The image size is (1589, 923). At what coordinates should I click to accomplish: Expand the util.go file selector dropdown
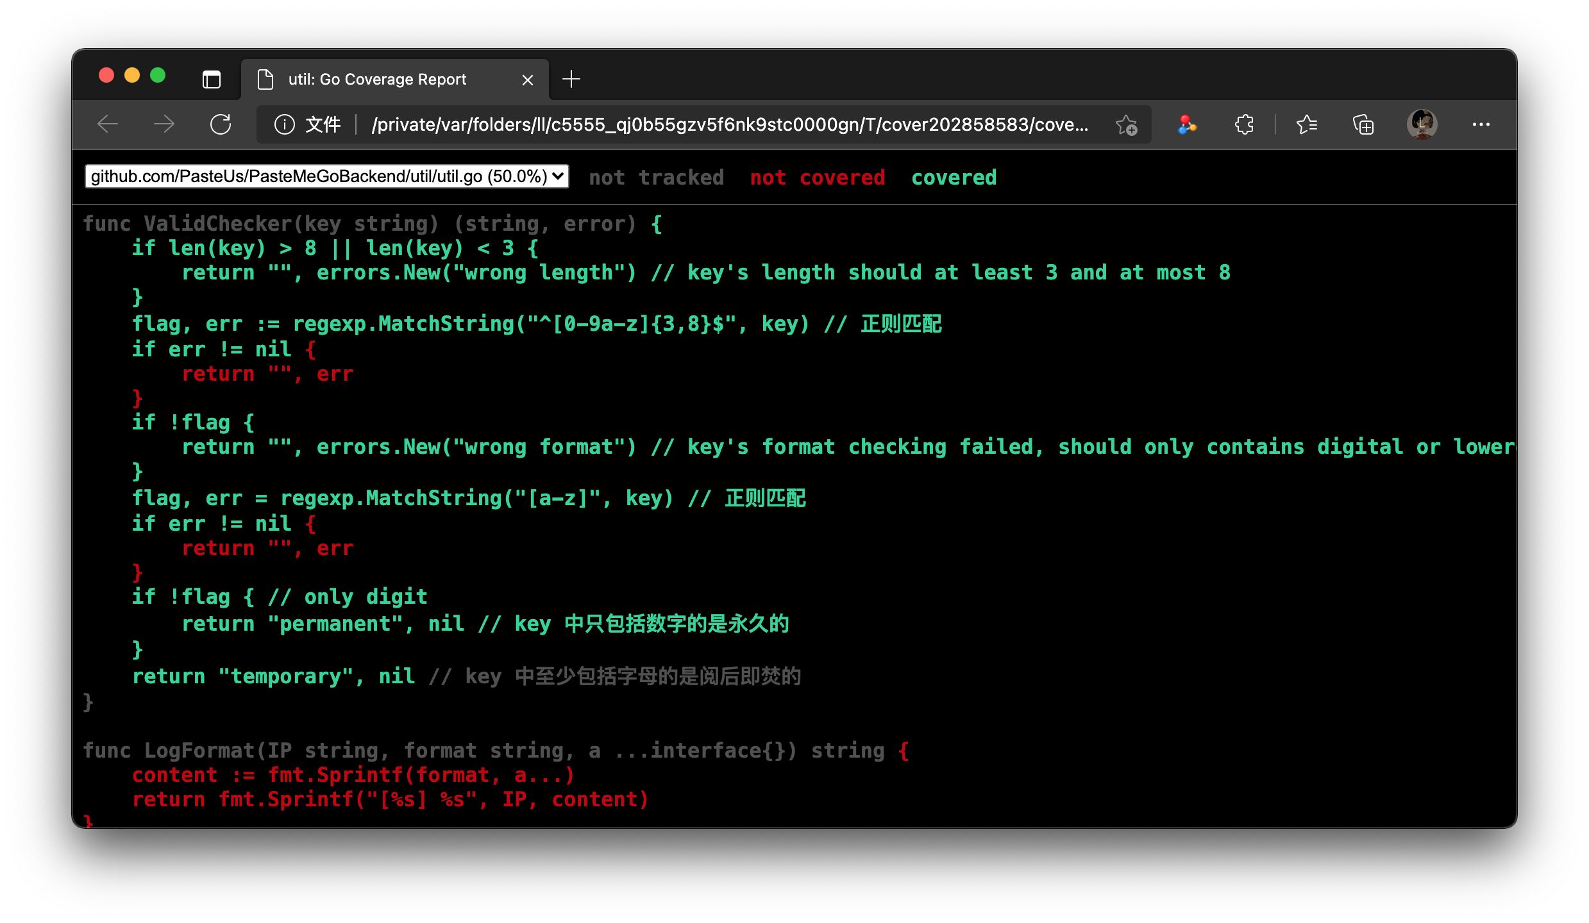point(327,176)
